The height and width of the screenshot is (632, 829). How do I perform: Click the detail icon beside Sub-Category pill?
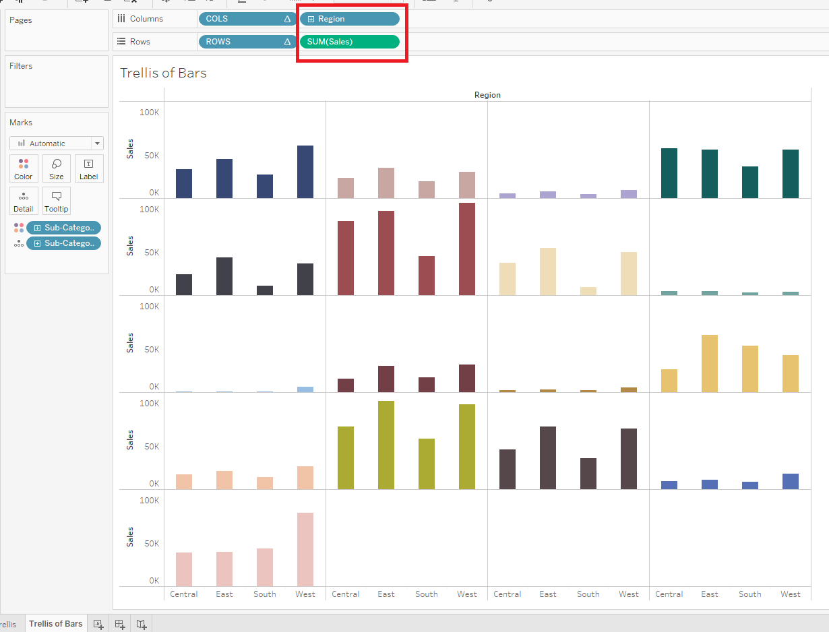coord(19,243)
